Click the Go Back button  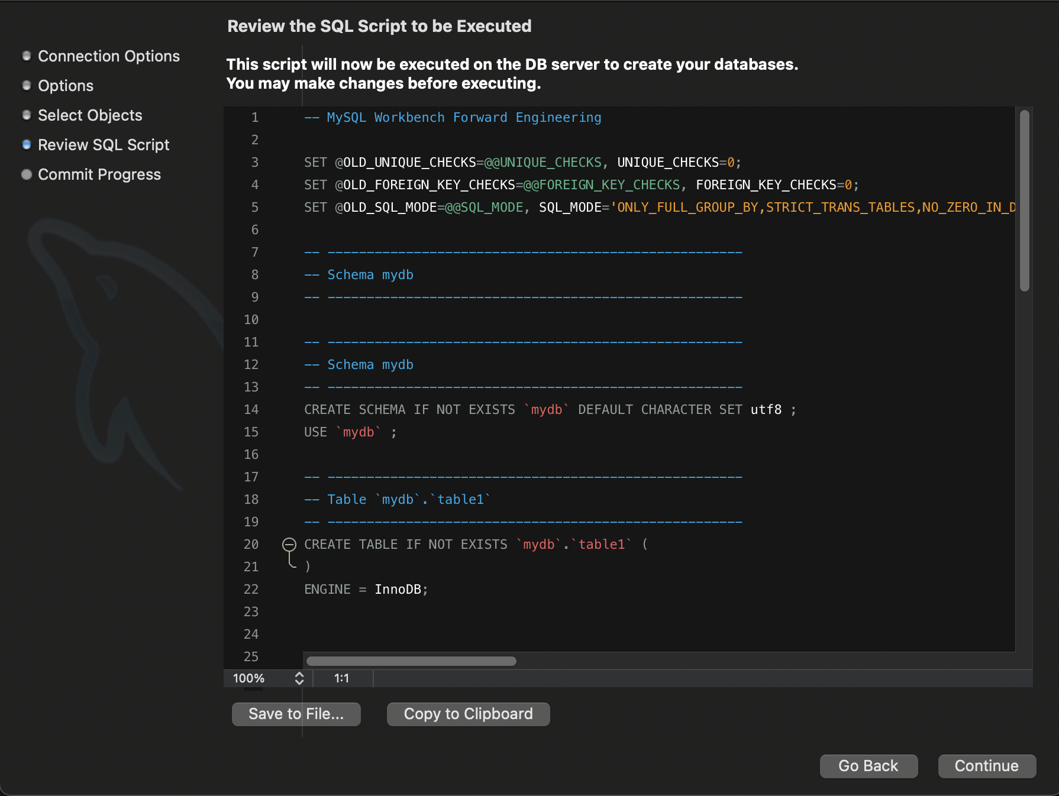pyautogui.click(x=868, y=766)
